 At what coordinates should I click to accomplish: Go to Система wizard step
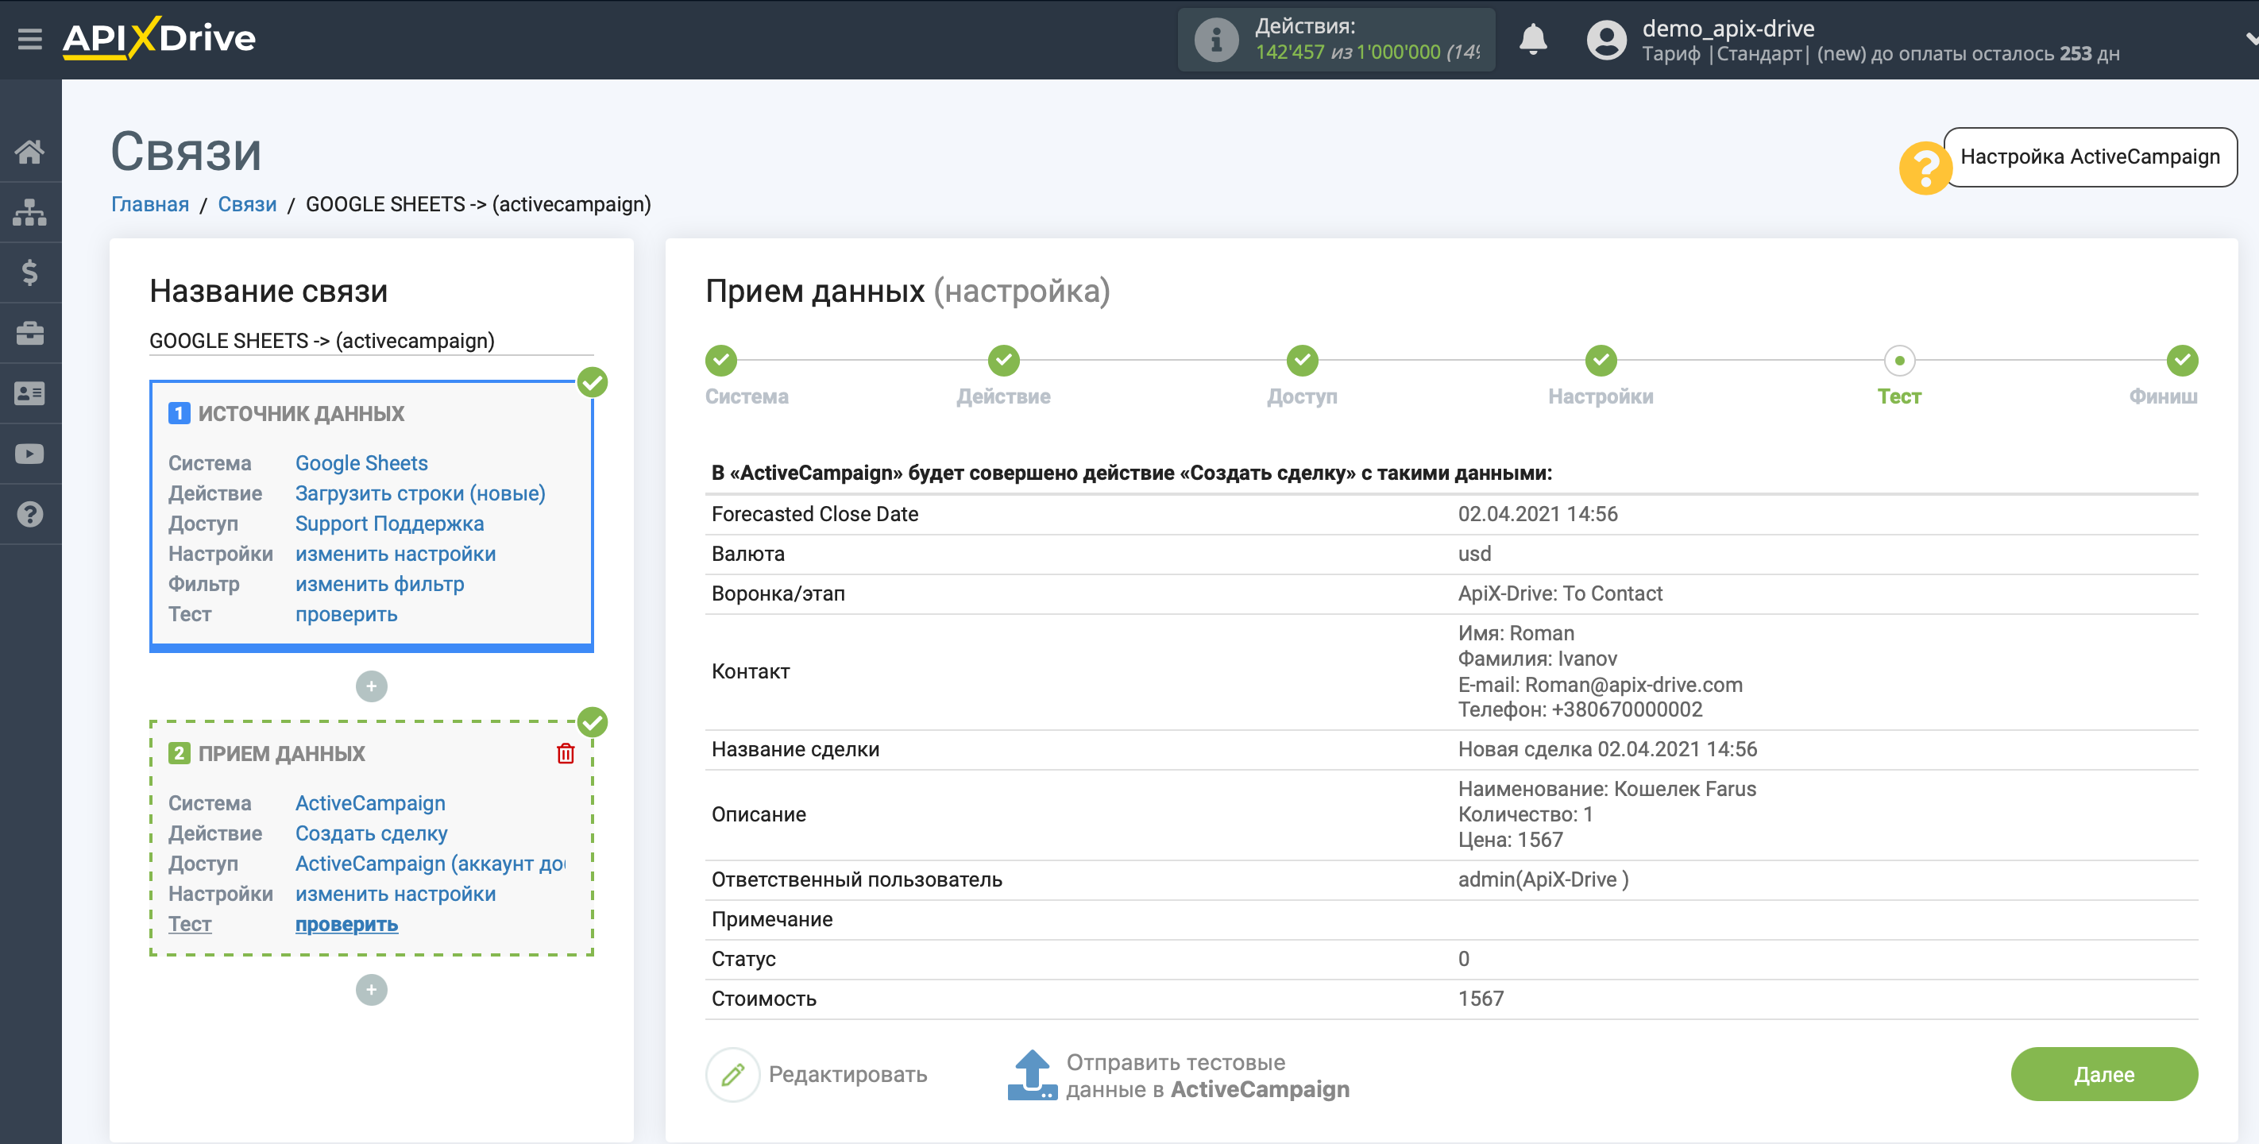(x=721, y=361)
